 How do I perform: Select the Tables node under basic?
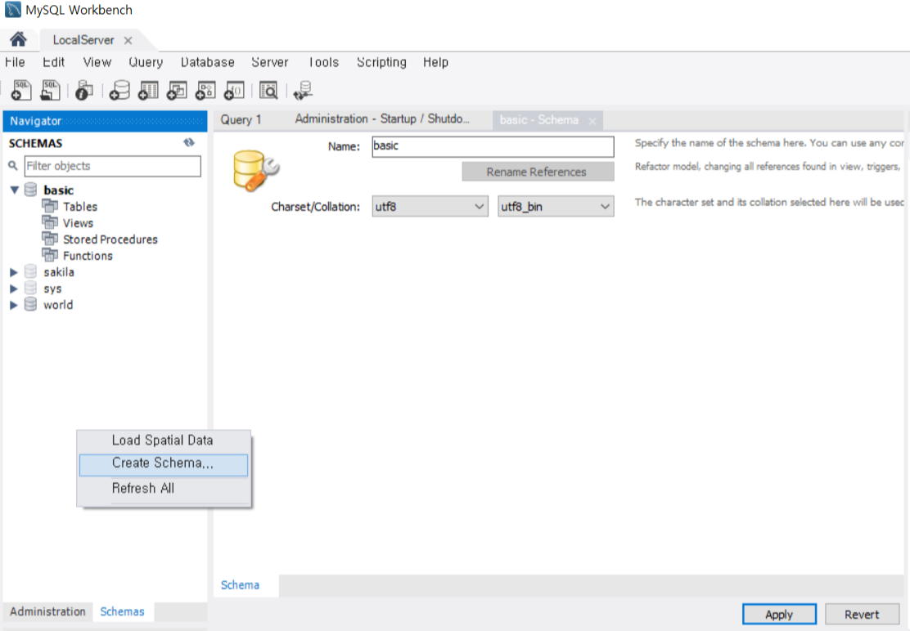80,206
